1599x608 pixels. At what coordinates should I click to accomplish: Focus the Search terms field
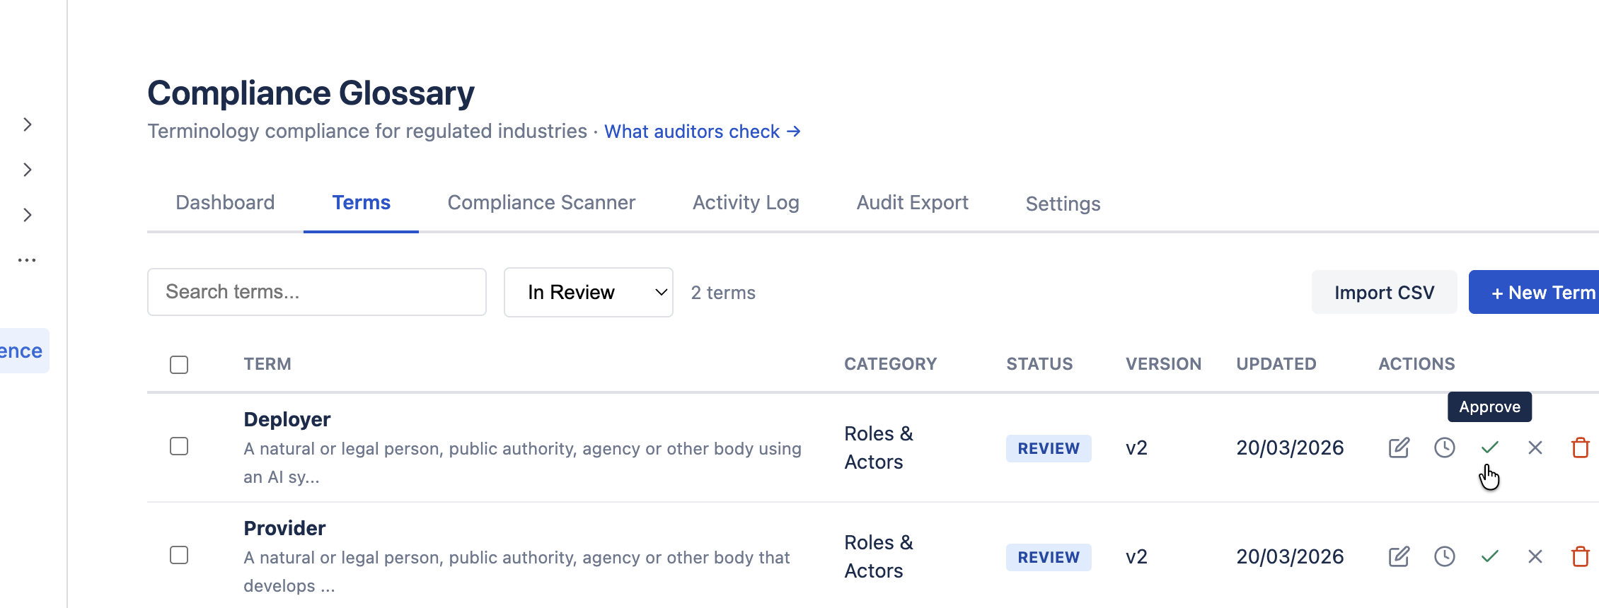(316, 292)
